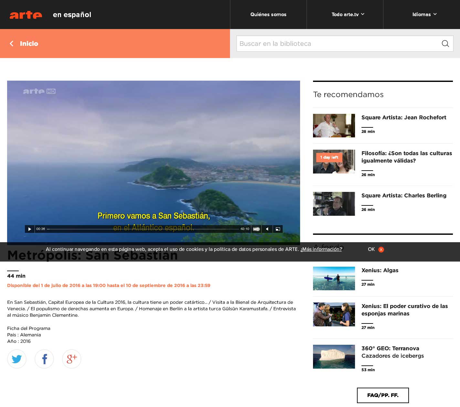Click the availability dates text
Screen dimensions: 460x407
pyautogui.click(x=109, y=285)
